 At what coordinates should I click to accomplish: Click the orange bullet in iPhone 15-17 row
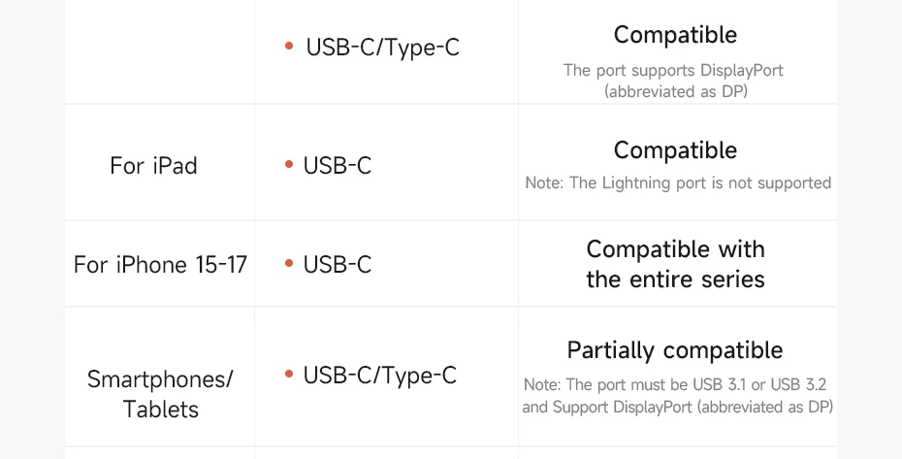pos(289,264)
